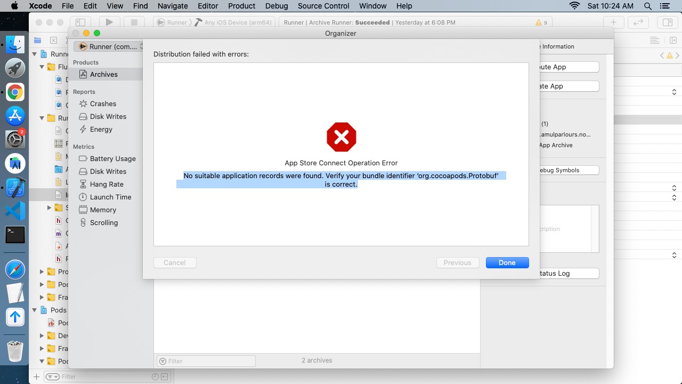This screenshot has height=384, width=682.
Task: Collapse the Pods project in navigator
Action: pyautogui.click(x=35, y=310)
